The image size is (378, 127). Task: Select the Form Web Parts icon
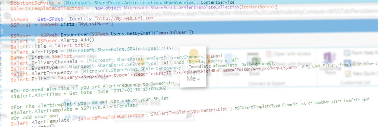click(x=348, y=53)
